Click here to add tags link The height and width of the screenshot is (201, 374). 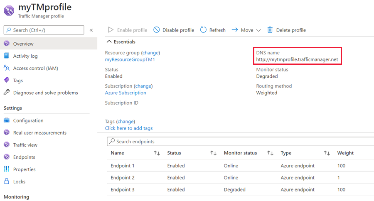click(129, 128)
